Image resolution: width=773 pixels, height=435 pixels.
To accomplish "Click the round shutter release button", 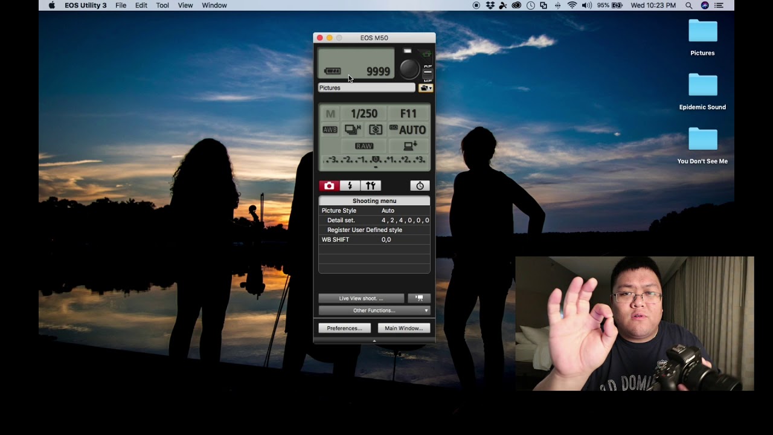I will [409, 69].
